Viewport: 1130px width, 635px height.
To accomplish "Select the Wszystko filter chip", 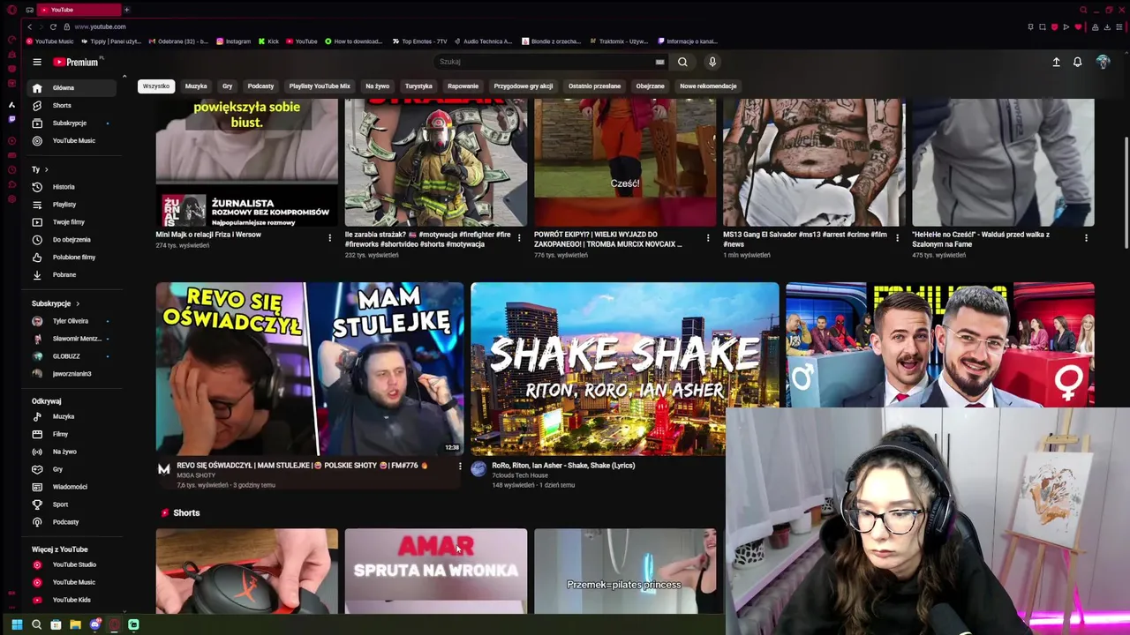I will click(x=156, y=86).
